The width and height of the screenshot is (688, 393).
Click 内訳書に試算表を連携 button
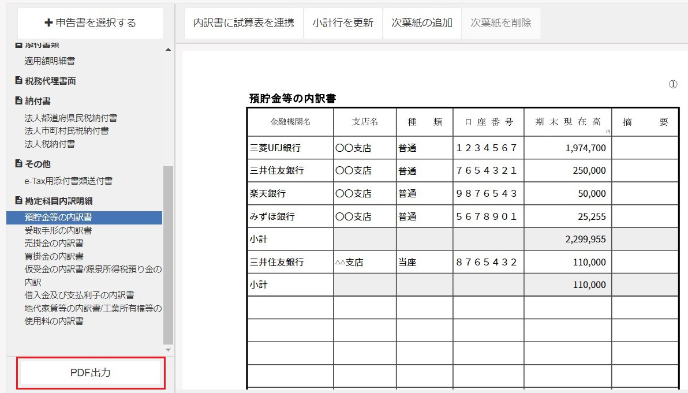pos(244,23)
